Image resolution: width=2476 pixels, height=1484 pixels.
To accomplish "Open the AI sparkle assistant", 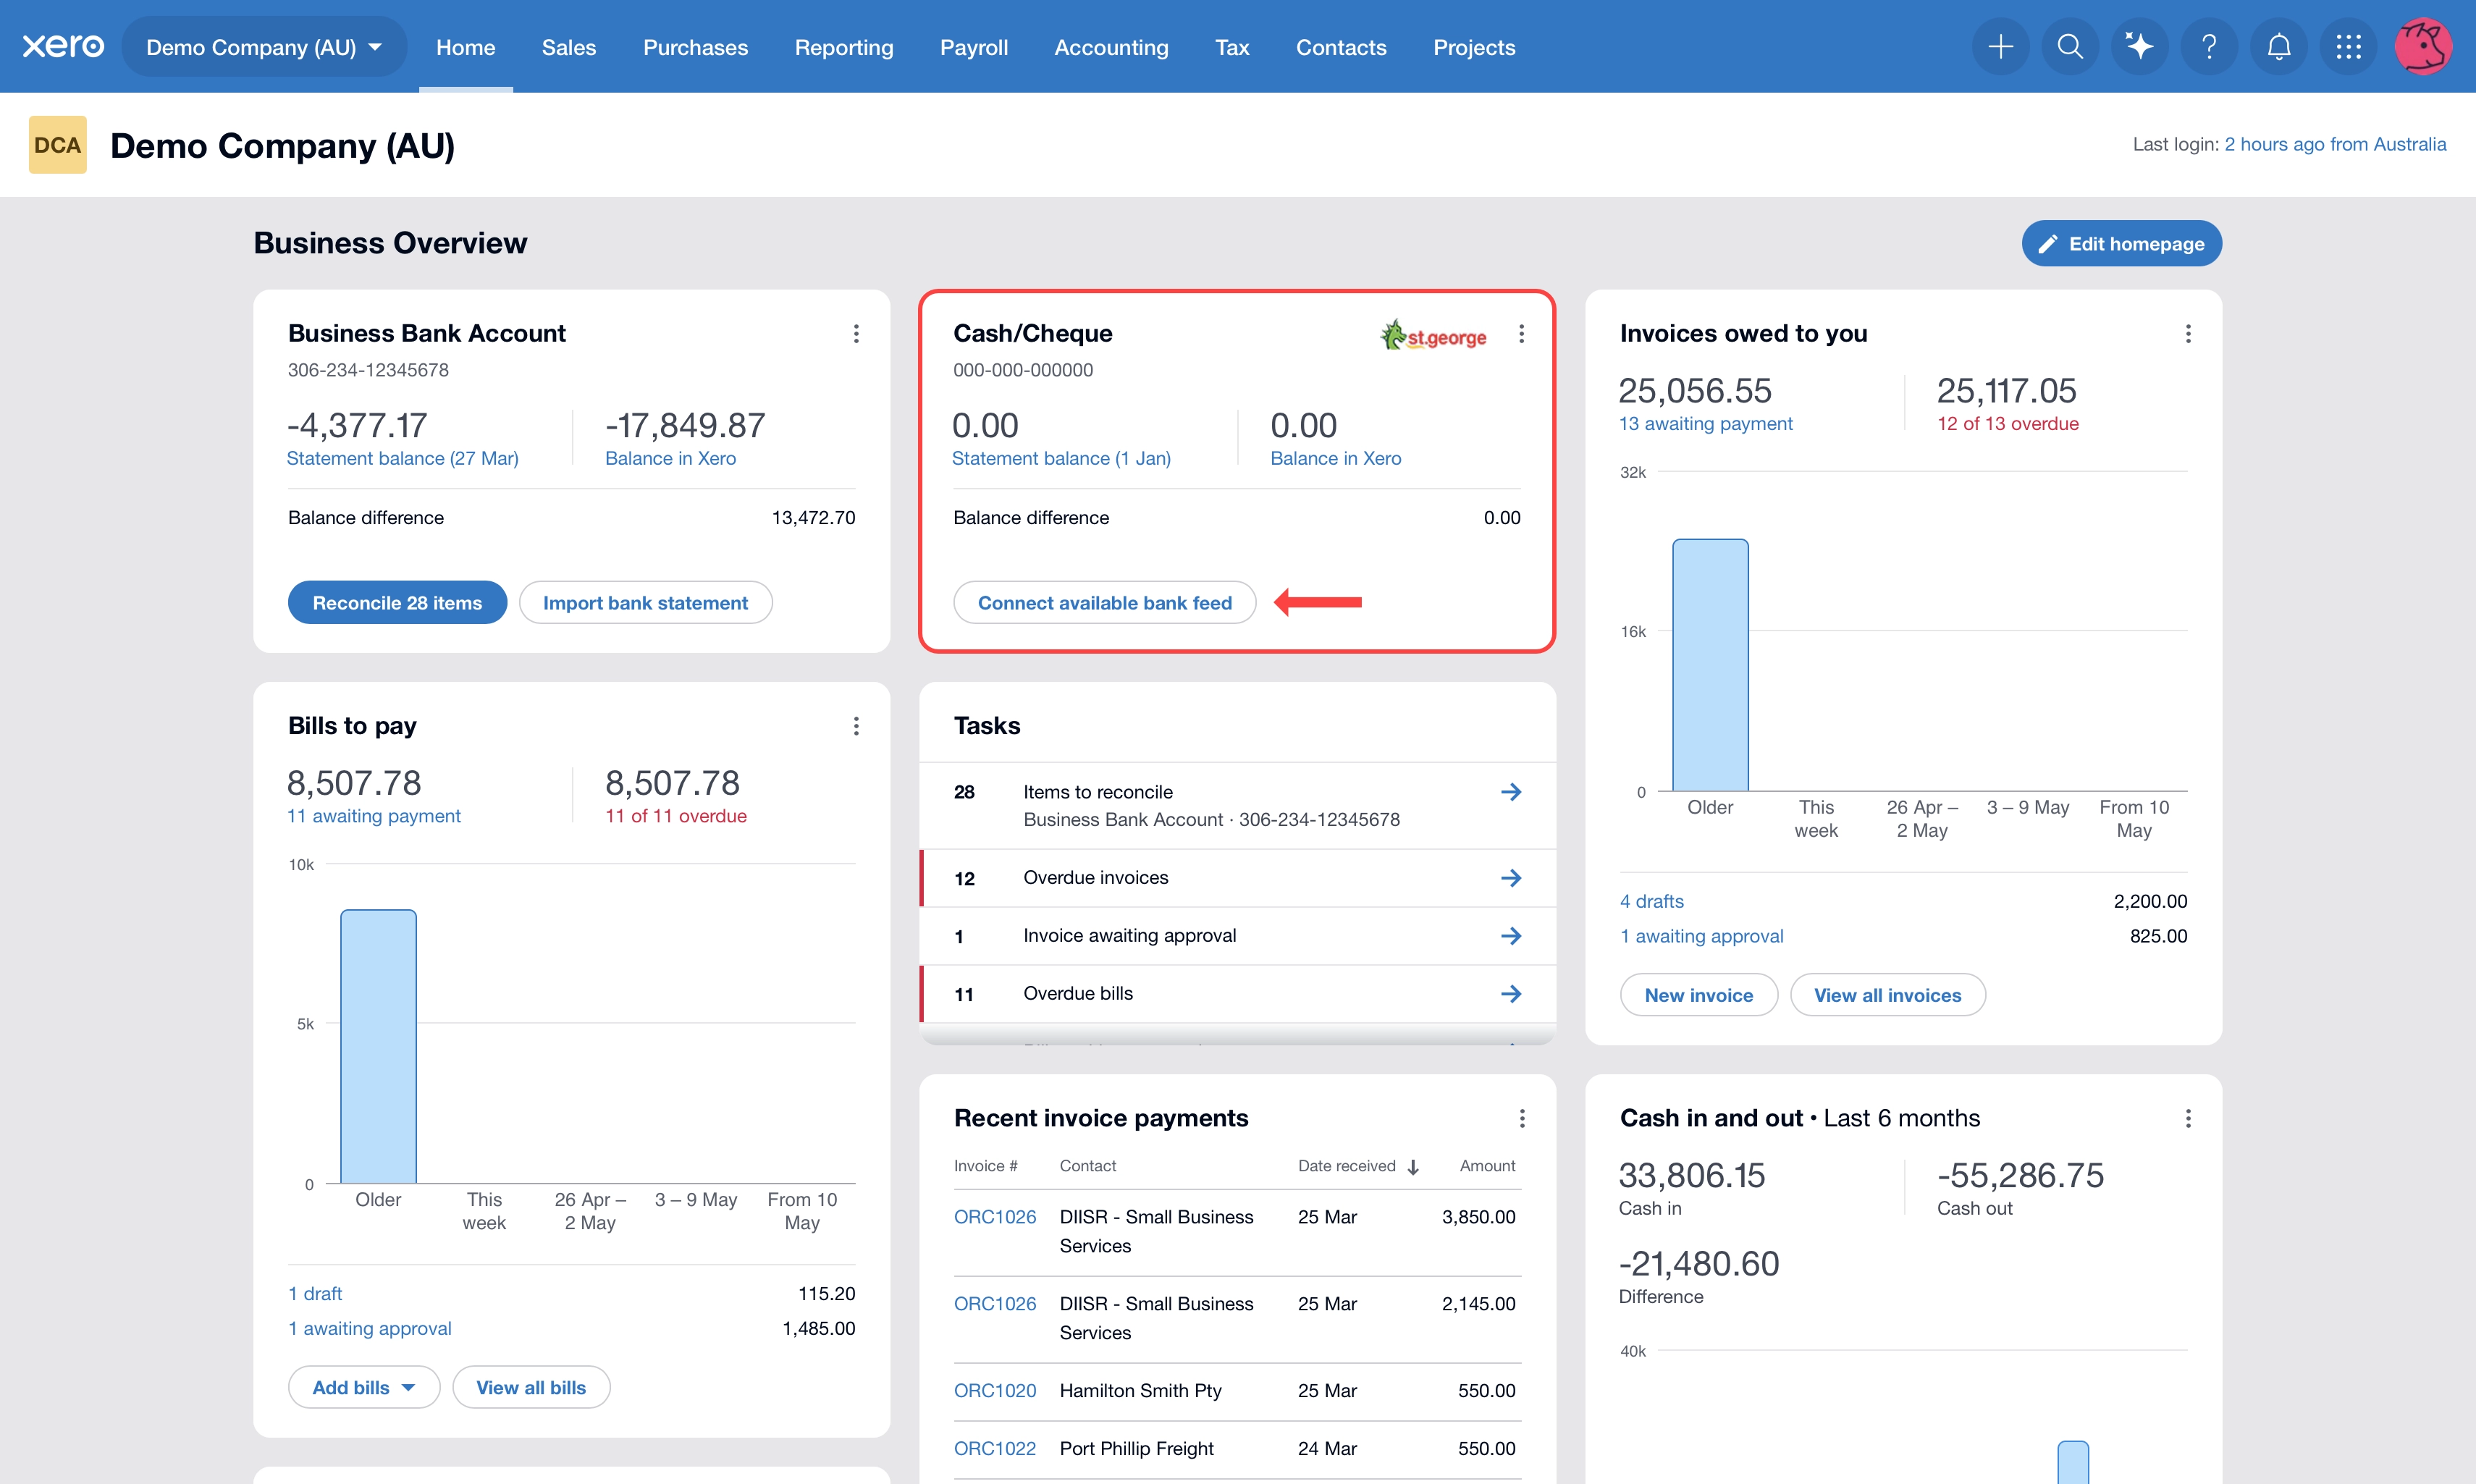I will [x=2139, y=47].
